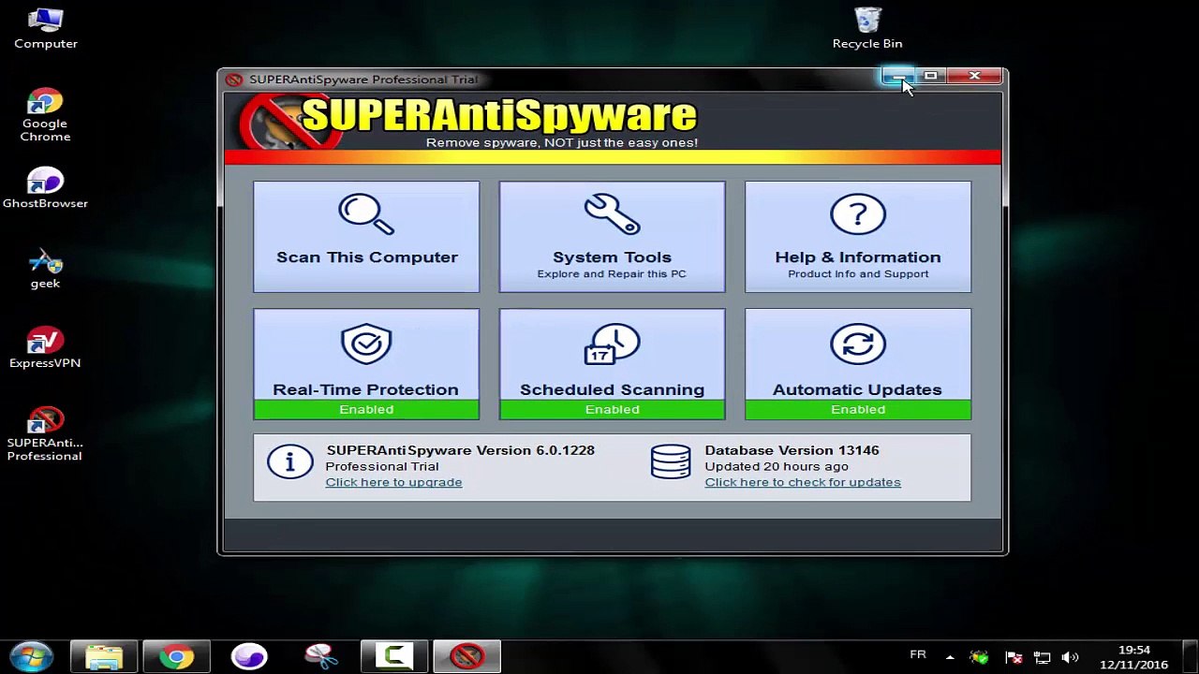1199x674 pixels.
Task: Select SUPERAnti... Professional desktop shortcut
Action: [45, 434]
